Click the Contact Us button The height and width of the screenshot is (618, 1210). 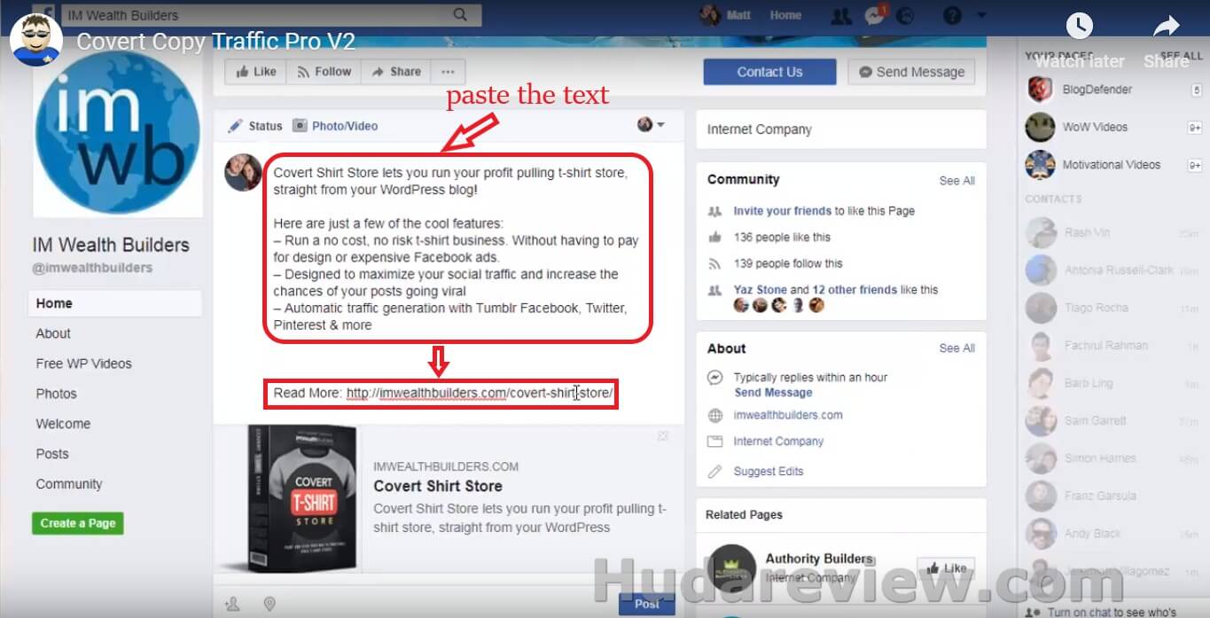(x=769, y=72)
